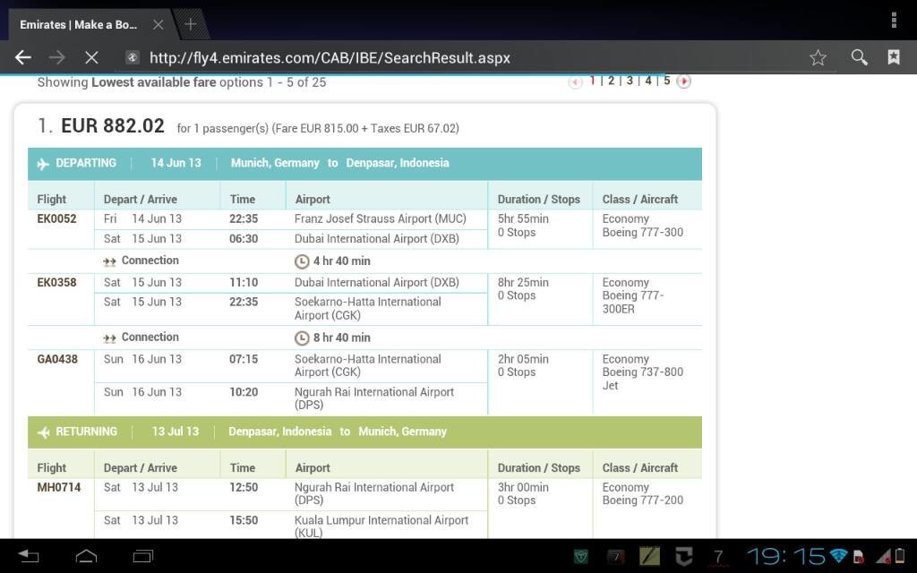Open the number 7 notification icon

(x=718, y=557)
